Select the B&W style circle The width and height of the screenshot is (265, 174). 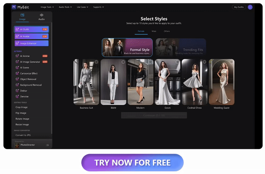[123, 62]
